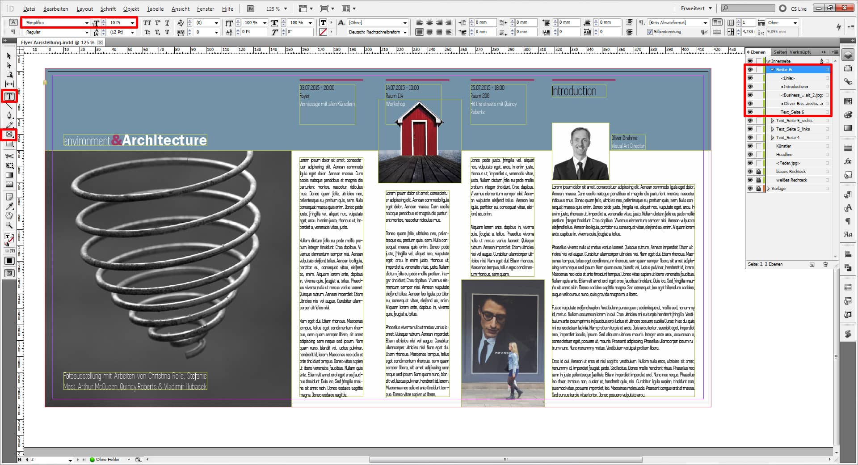The image size is (858, 465).
Task: Activate the Eyedropper tool
Action: pyautogui.click(x=9, y=206)
